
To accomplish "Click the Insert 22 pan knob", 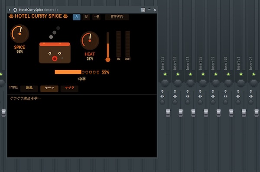I will point(253,83).
